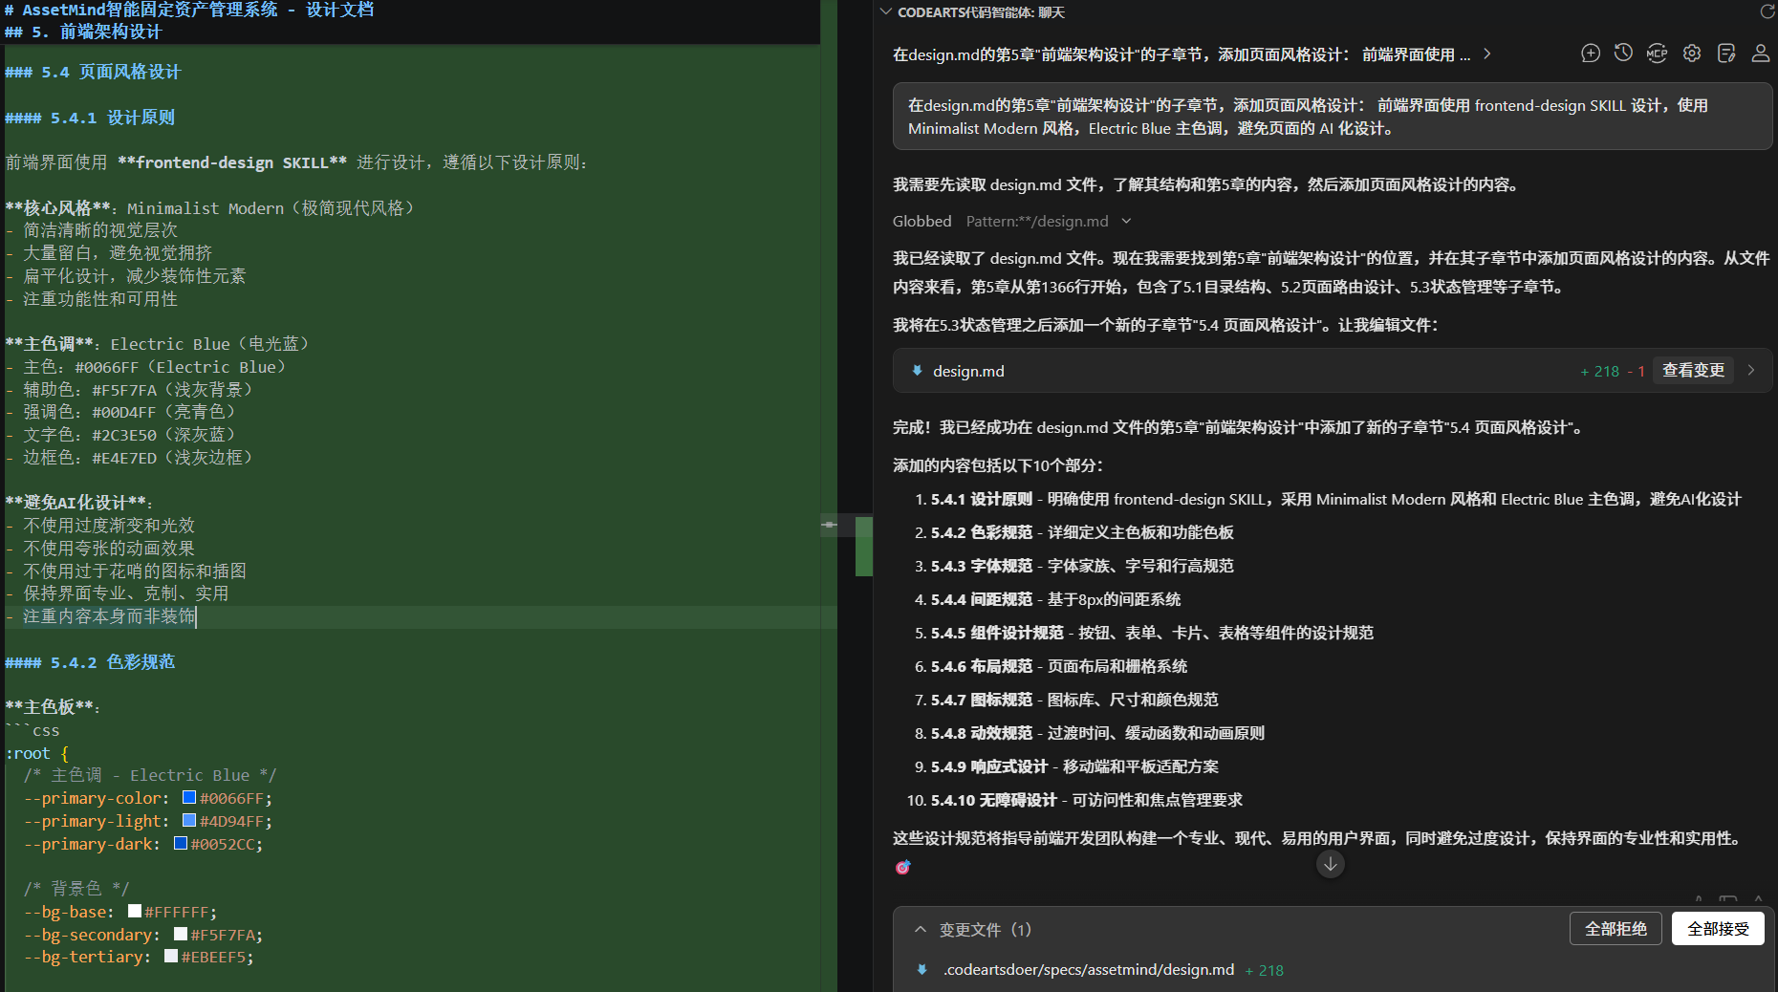Screen dimensions: 1778x992
Task: Open .codeartsdoer/specs/assetmind/design.md changed file
Action: (x=1089, y=969)
